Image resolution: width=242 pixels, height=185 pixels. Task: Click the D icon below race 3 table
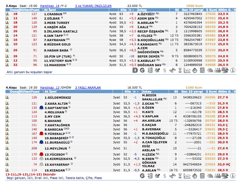135,70
